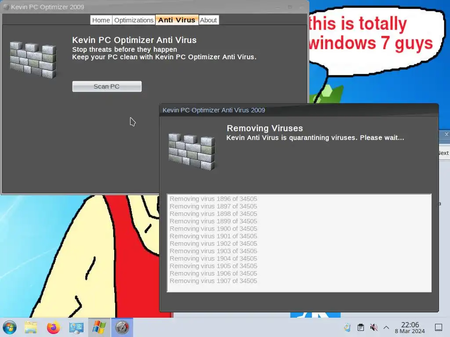
Task: Expand hidden system tray icons arrow
Action: coord(386,327)
